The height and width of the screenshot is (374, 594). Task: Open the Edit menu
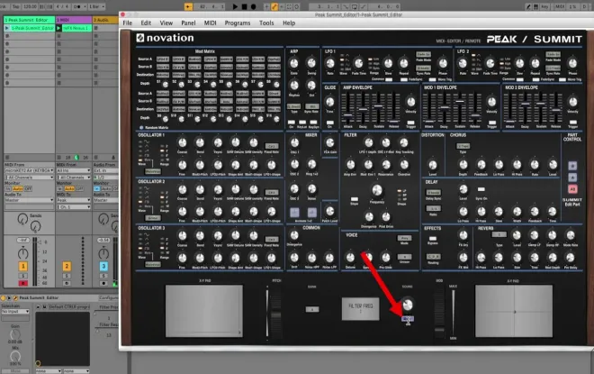(146, 23)
